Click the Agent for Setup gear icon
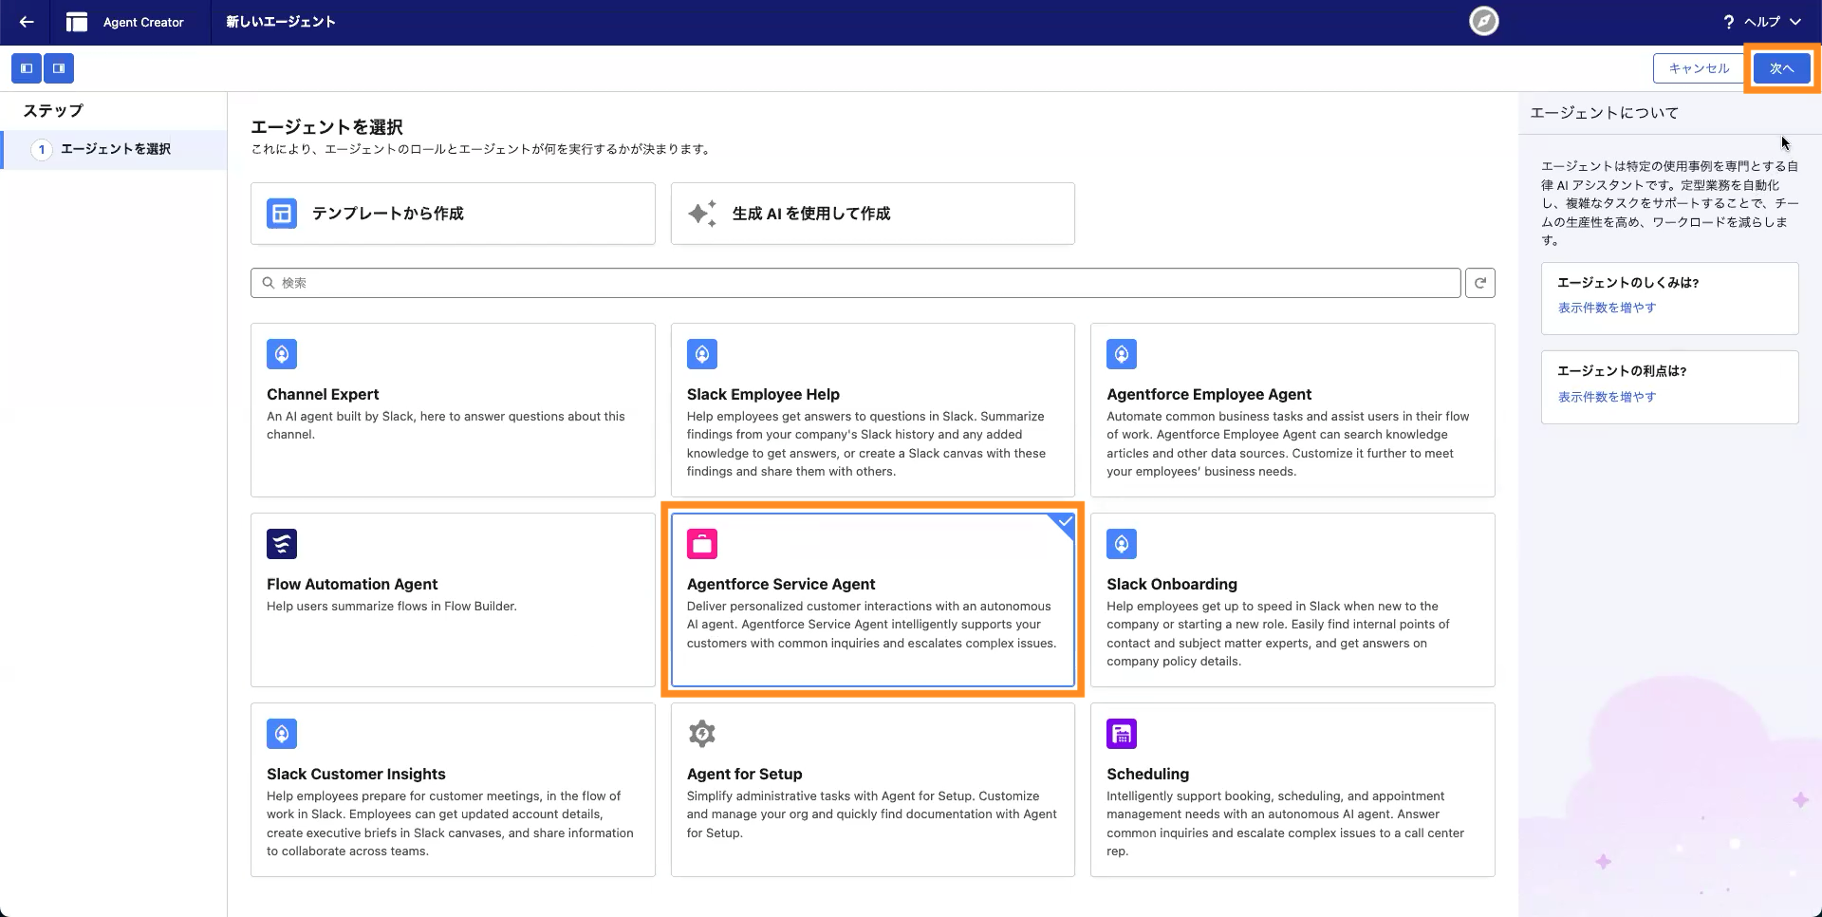The height and width of the screenshot is (917, 1822). [702, 734]
